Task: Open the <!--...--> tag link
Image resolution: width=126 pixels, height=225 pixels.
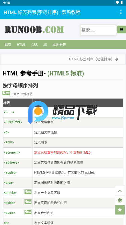Action: 9,112
